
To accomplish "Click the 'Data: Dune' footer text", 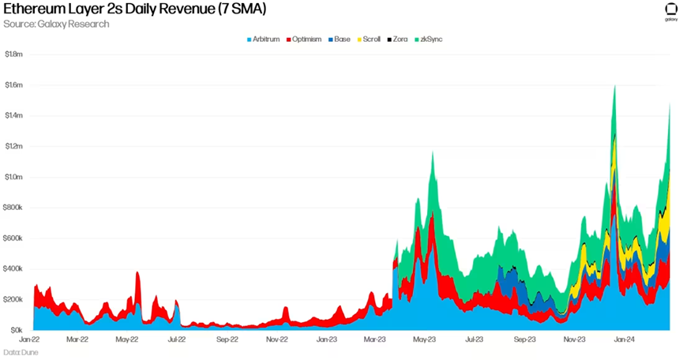I will (21, 352).
